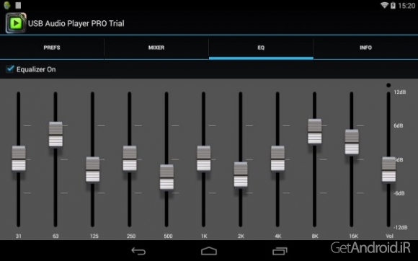
Task: Open the INFO tab
Action: click(366, 48)
